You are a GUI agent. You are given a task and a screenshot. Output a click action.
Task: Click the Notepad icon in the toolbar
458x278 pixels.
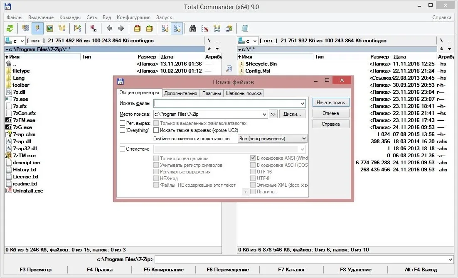tap(245, 28)
